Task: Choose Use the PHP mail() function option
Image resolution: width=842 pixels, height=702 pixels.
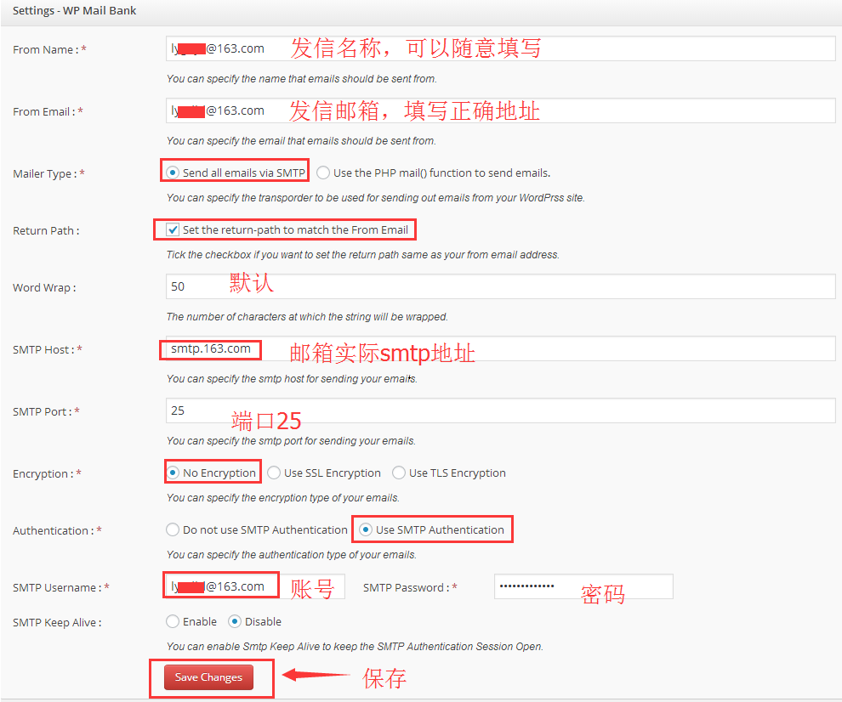Action: pyautogui.click(x=323, y=172)
